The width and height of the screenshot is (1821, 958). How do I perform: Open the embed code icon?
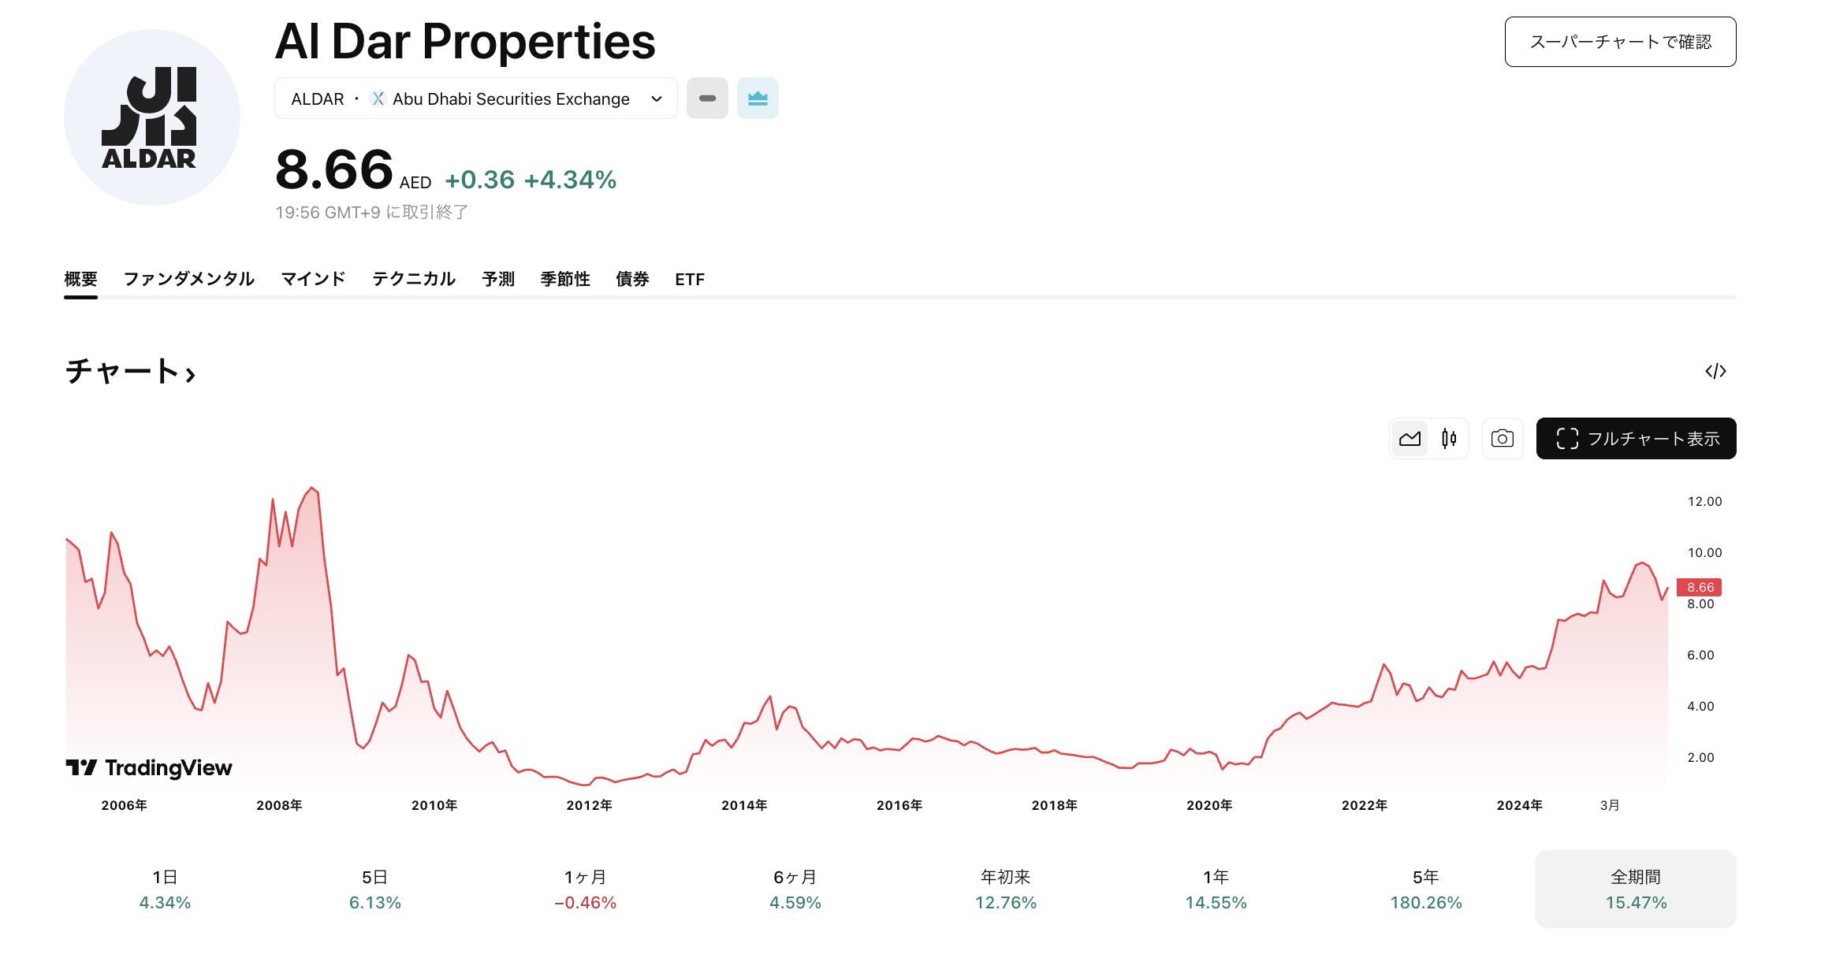coord(1715,371)
